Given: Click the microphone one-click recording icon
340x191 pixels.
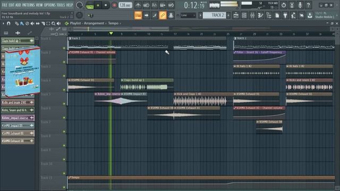Looking at the screenshot, I should (x=300, y=5).
